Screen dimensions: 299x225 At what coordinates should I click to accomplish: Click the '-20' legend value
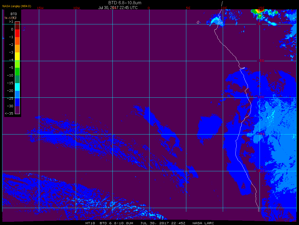click(x=10, y=91)
